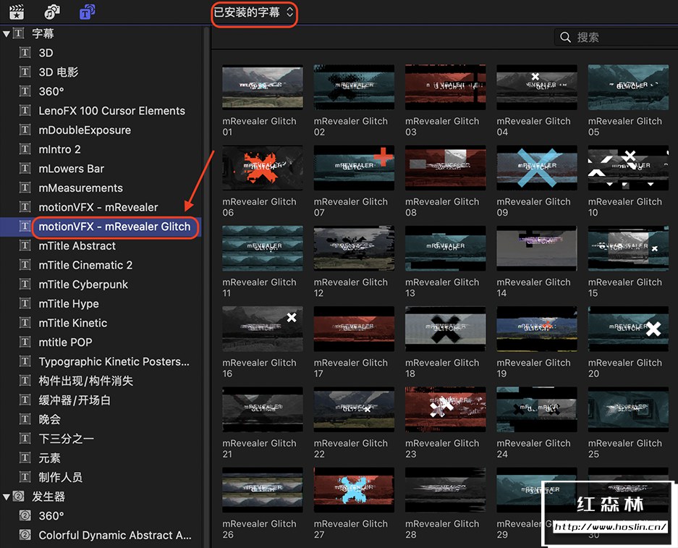
Task: Click the T icon beside mtitle POP
Action: [x=25, y=342]
